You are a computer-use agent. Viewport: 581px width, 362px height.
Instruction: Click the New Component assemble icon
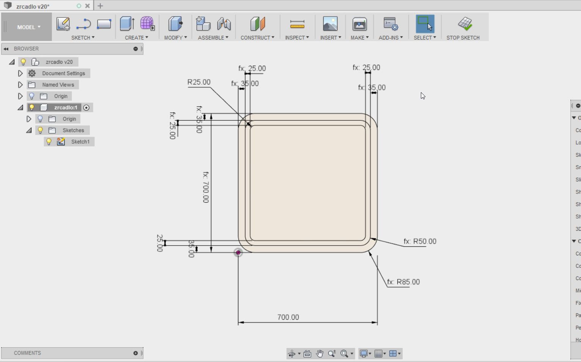coord(203,24)
